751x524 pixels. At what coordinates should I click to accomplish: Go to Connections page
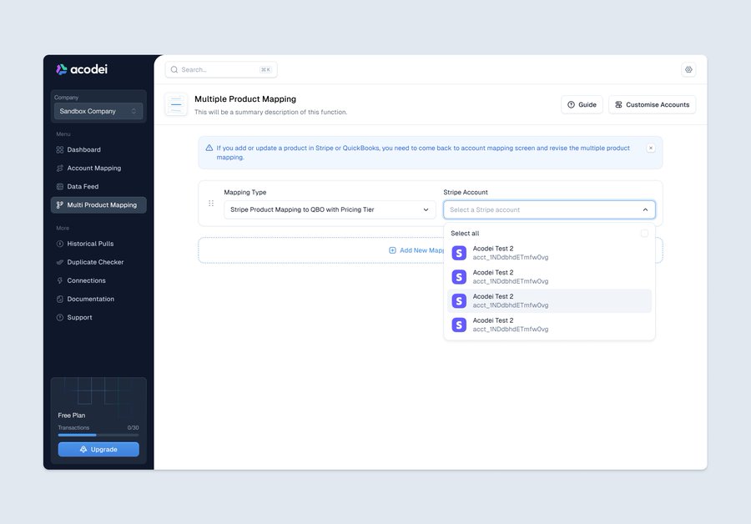click(x=98, y=280)
